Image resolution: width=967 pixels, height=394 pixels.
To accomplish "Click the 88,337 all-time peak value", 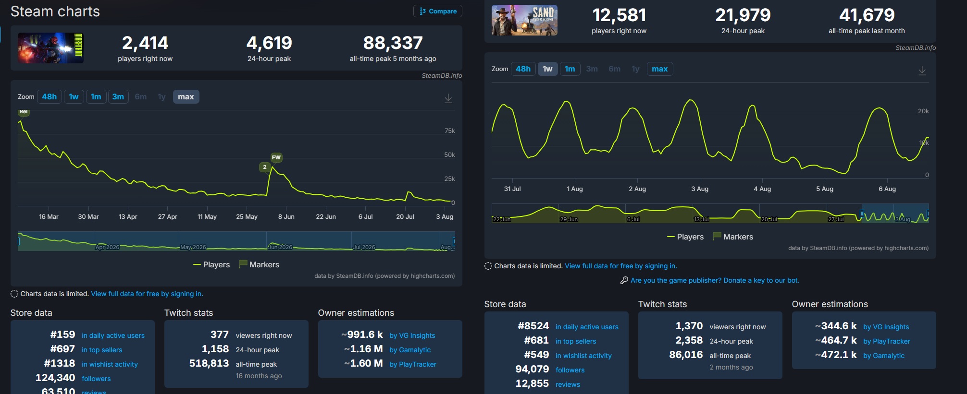I will 393,43.
